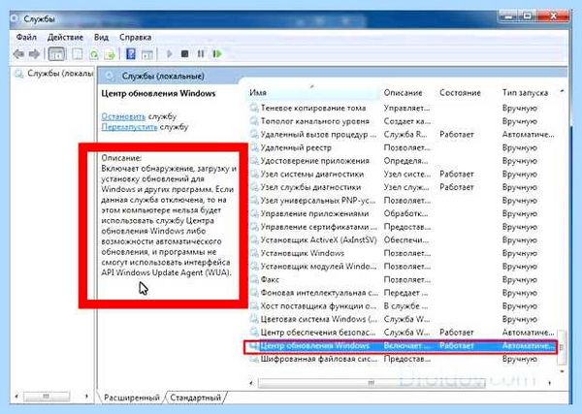
Task: Click the Export list toolbar icon
Action: pos(110,54)
